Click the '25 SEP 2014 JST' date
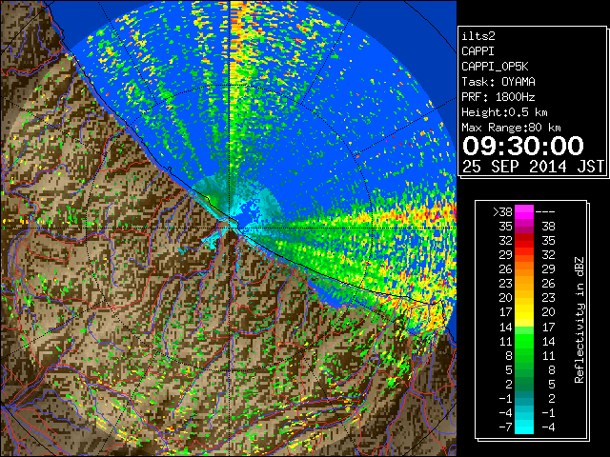Screen dimensions: 610x457 coord(533,167)
